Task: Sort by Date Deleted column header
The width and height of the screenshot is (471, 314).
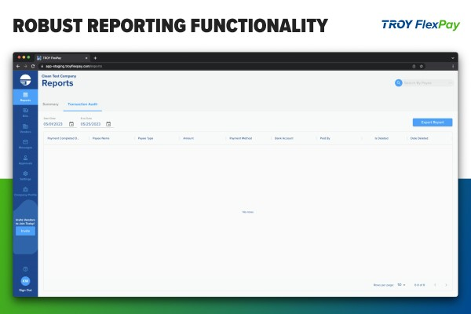Action: [419, 138]
